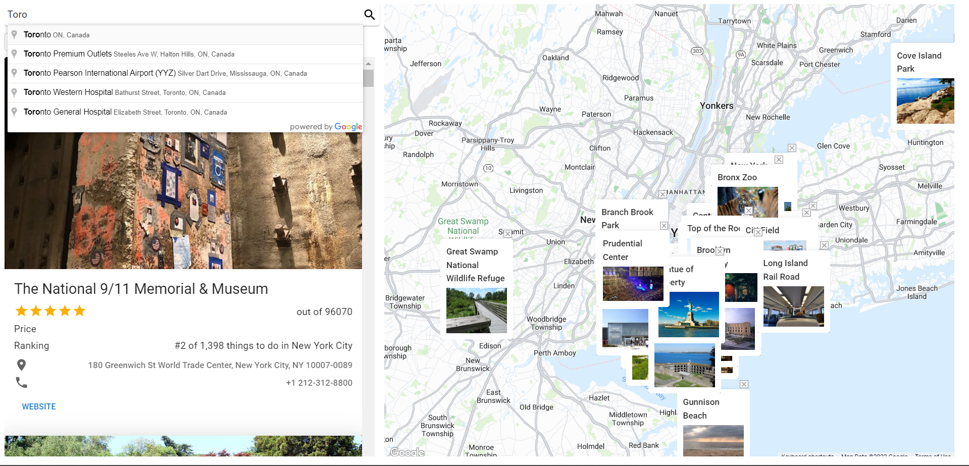
Task: Open the Cove Island Park shoreline photo
Action: (925, 101)
